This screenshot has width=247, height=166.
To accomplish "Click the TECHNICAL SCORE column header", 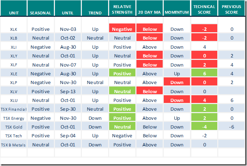I will coord(204,10).
